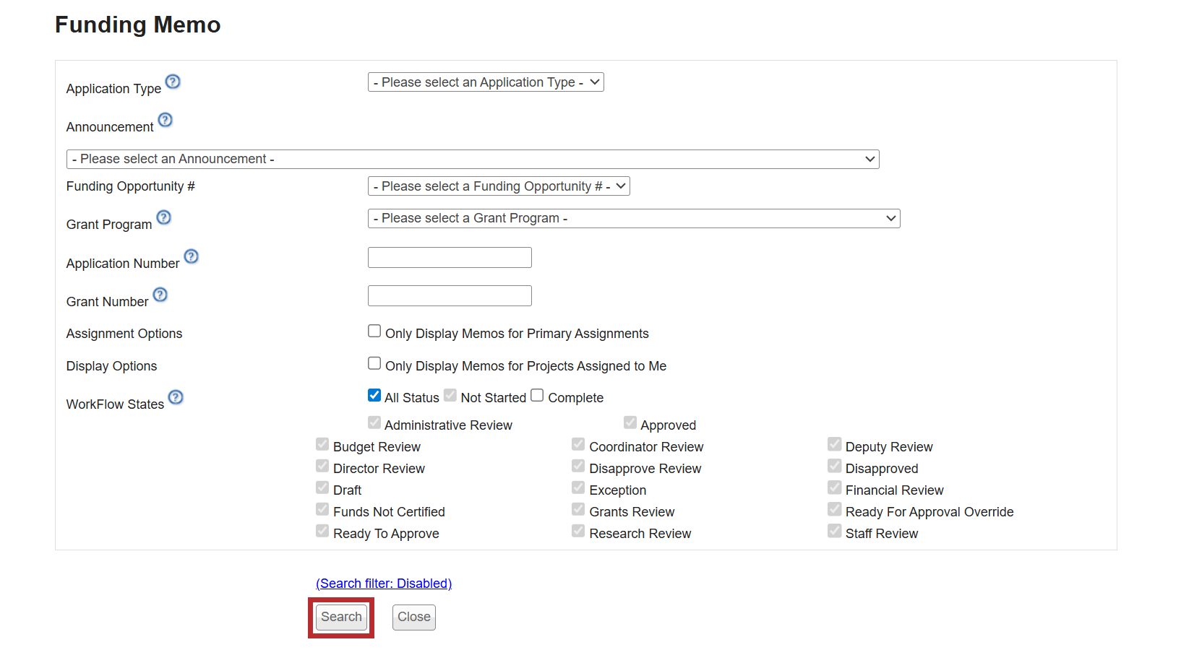Enable Only Display Memos for Primary Assignments
This screenshot has height=650, width=1181.
click(374, 331)
